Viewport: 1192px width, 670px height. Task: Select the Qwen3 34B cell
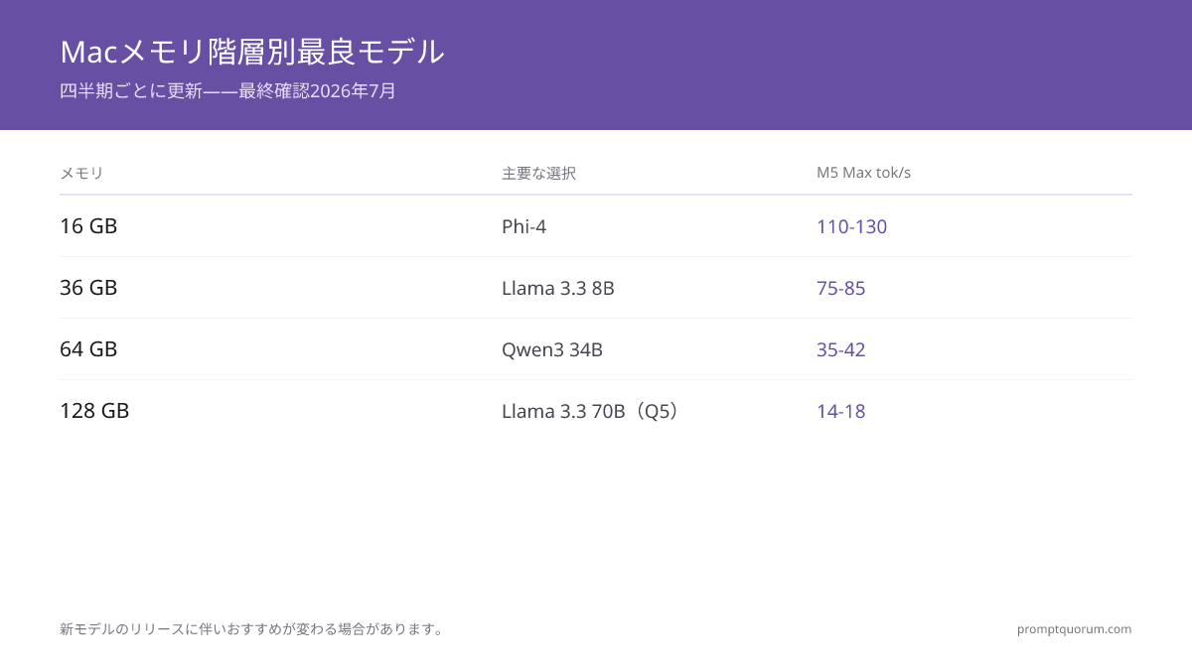point(552,350)
